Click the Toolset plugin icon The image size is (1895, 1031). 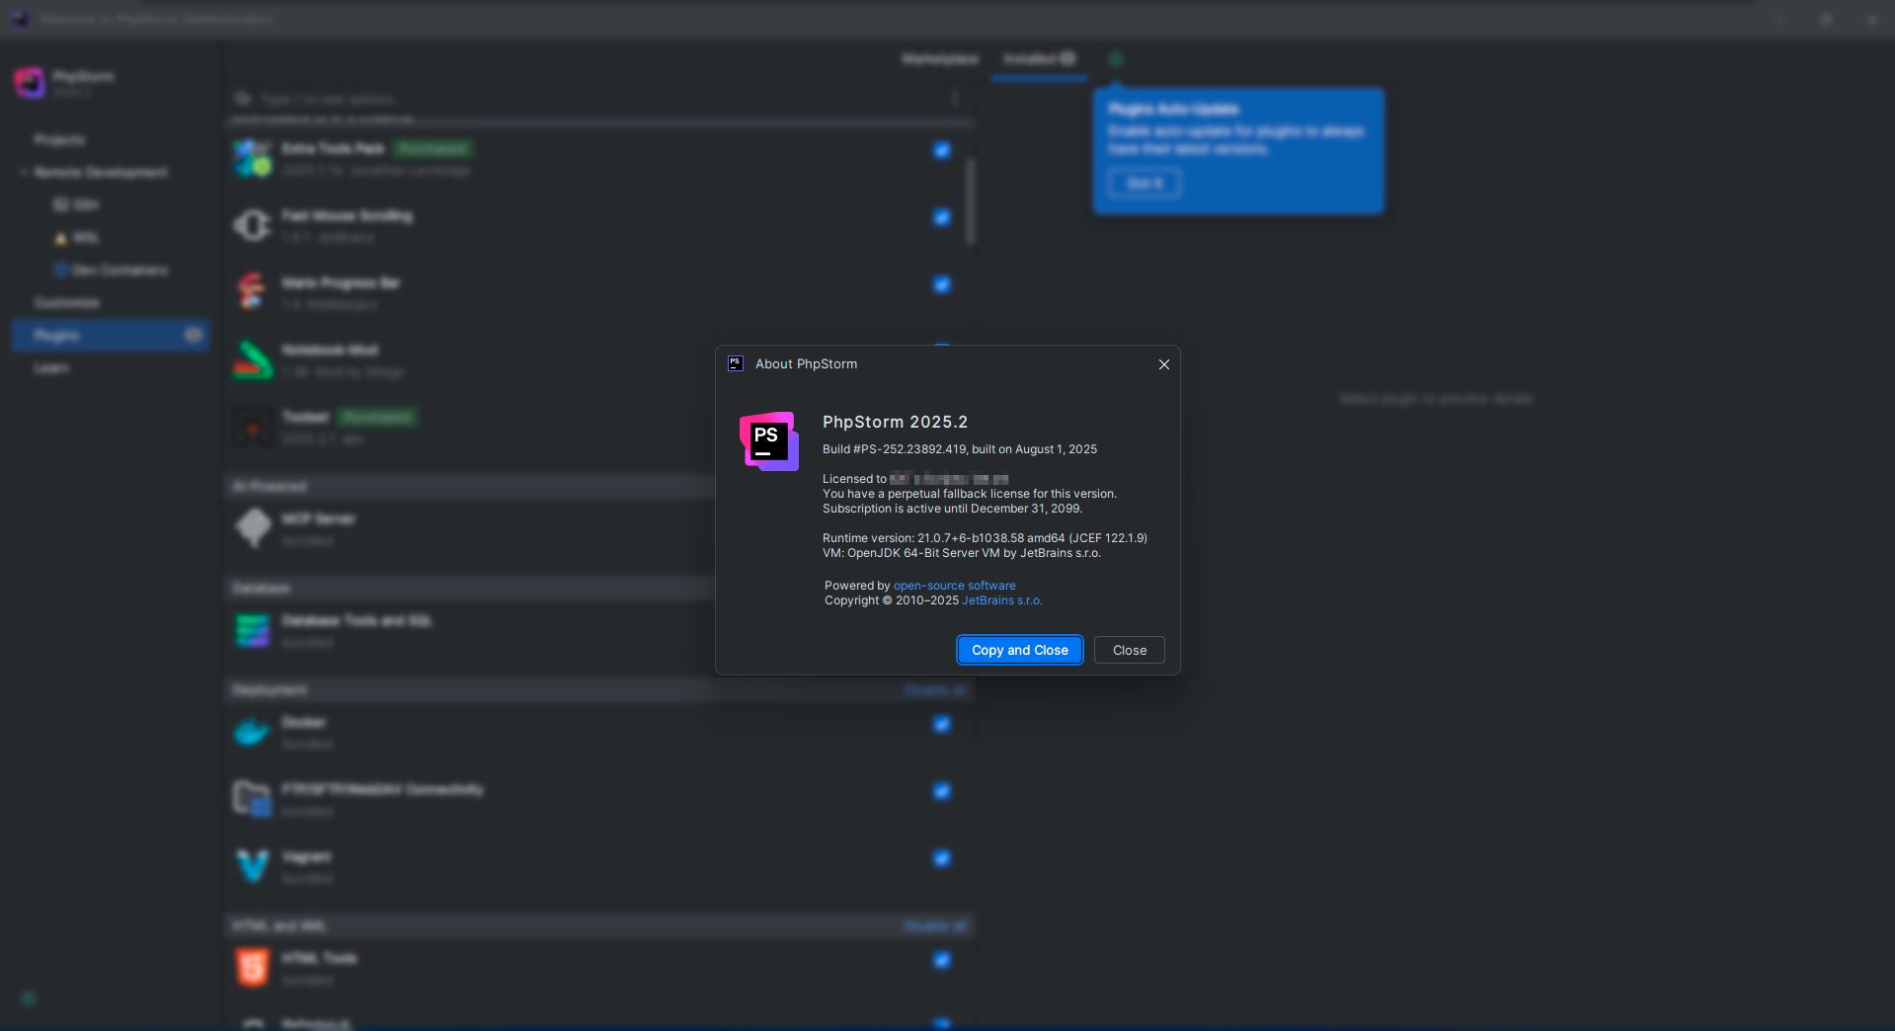(x=253, y=427)
